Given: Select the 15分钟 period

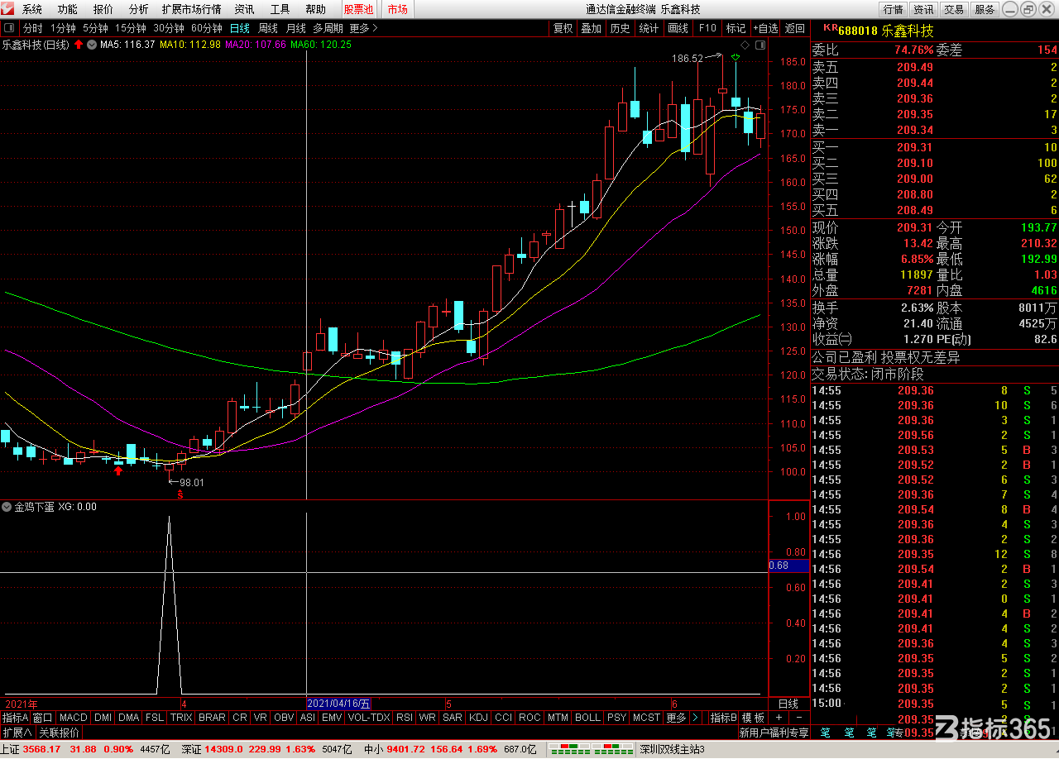Looking at the screenshot, I should point(131,28).
